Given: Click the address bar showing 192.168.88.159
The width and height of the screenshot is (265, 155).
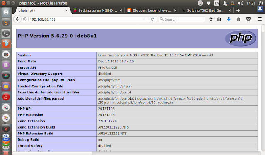Looking at the screenshot, I should click(84, 19).
